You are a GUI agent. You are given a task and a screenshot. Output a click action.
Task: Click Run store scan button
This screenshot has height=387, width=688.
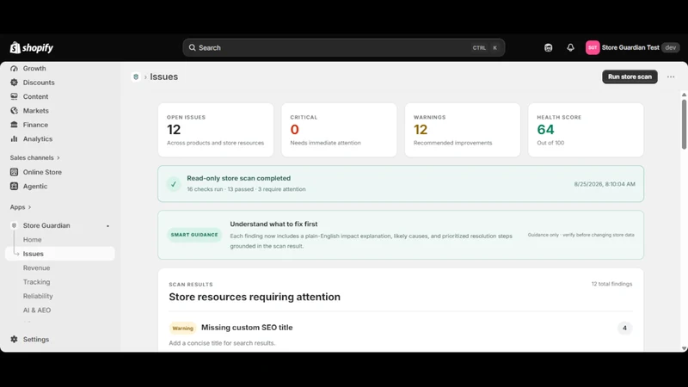pos(630,77)
